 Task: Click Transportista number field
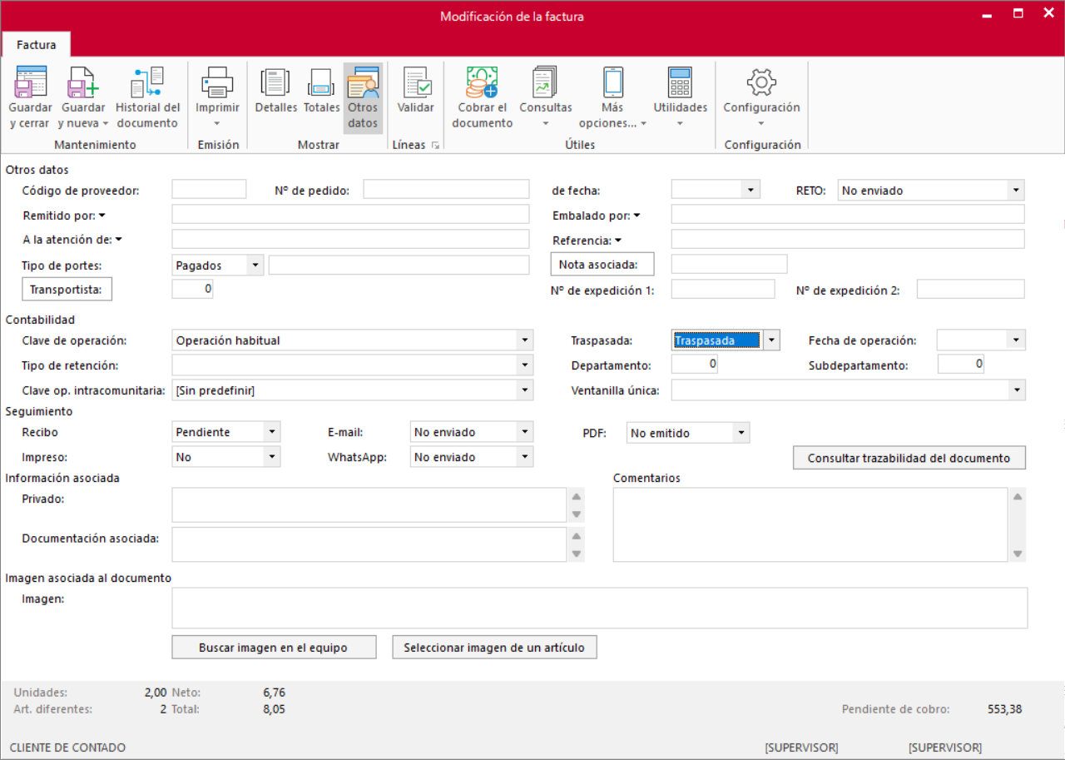click(193, 290)
